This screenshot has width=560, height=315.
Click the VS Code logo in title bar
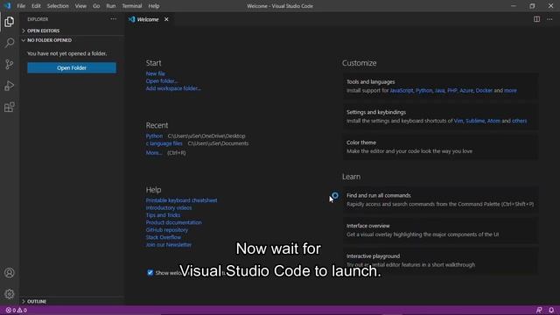pos(7,6)
